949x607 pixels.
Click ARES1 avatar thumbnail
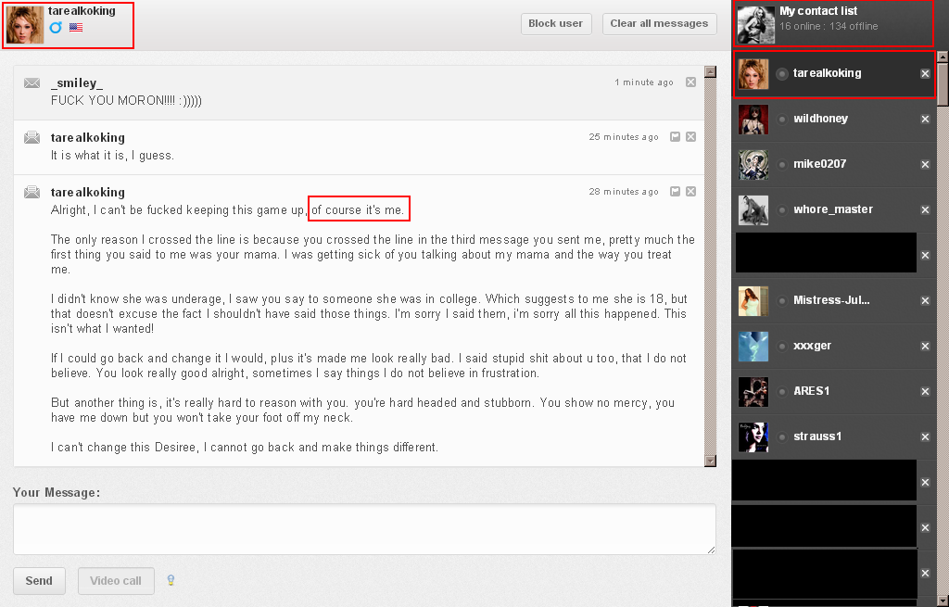tap(753, 392)
